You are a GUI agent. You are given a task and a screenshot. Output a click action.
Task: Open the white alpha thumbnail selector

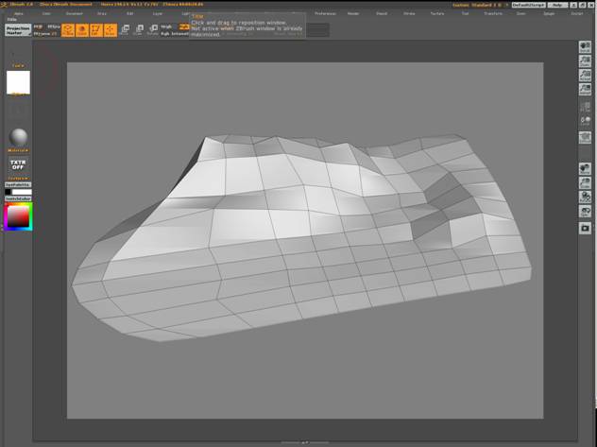coord(18,82)
